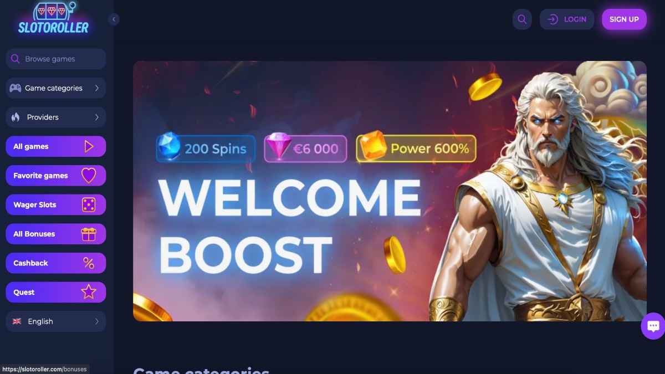This screenshot has height=374, width=665.
Task: Expand the Providers chevron
Action: pyautogui.click(x=97, y=117)
